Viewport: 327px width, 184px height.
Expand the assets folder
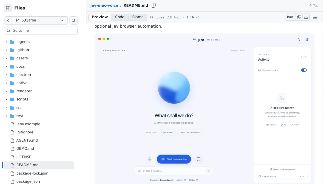tap(6, 58)
